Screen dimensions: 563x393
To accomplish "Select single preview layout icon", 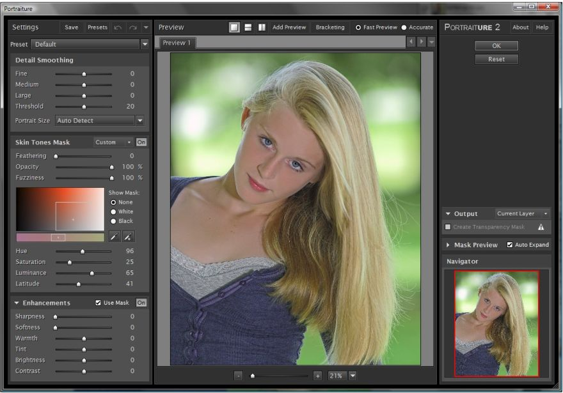I will coord(234,27).
